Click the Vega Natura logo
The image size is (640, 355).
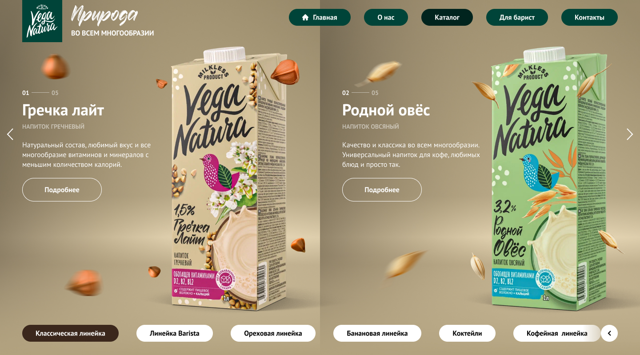[x=42, y=21]
